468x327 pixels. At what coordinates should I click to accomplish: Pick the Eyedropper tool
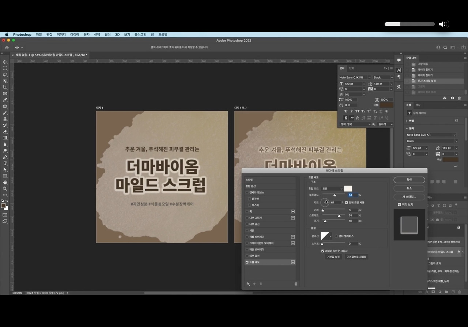point(5,100)
